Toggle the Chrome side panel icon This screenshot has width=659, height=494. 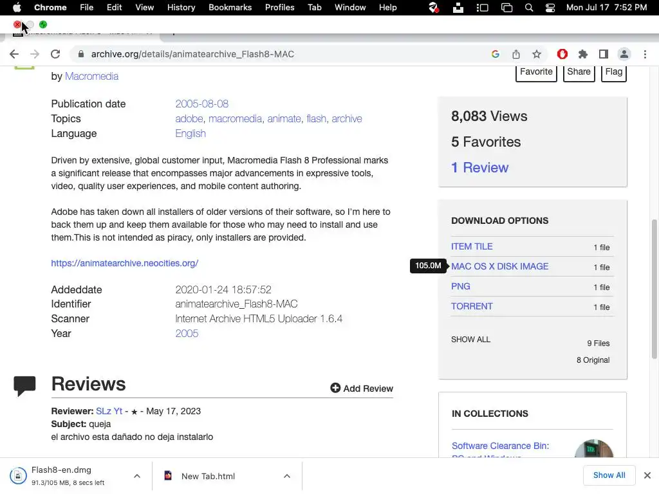604,54
